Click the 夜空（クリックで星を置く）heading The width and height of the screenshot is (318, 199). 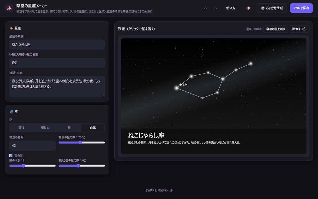[136, 29]
